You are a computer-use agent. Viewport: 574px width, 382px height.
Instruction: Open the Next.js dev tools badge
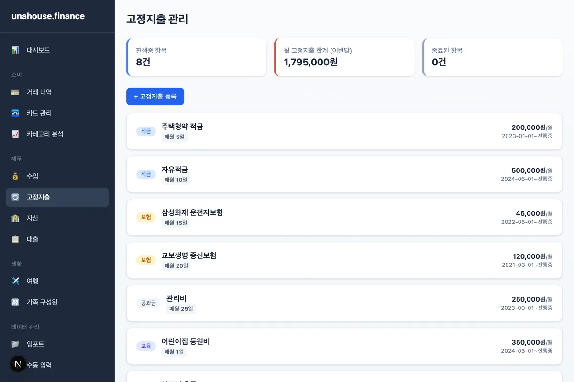coord(18,364)
